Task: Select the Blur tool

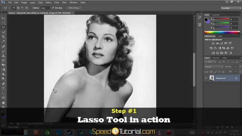Action: [x=3, y=74]
